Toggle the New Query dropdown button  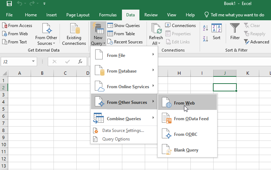tap(98, 34)
